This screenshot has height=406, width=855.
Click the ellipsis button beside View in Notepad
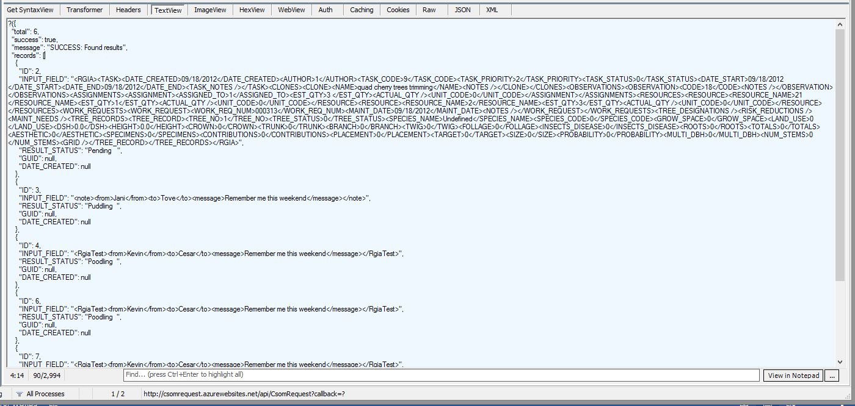point(831,376)
